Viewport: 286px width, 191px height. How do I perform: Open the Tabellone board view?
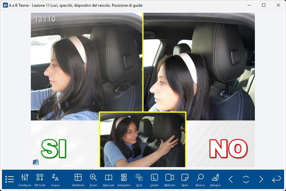(78, 180)
